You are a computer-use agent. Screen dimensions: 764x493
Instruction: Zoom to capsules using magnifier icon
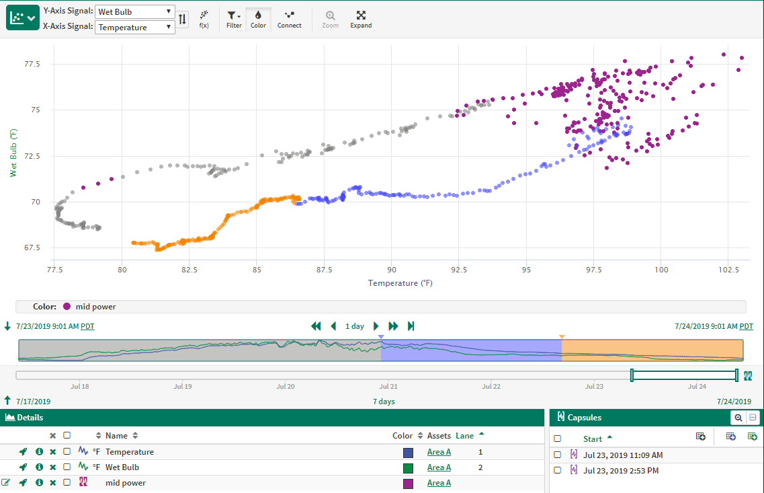coord(738,418)
